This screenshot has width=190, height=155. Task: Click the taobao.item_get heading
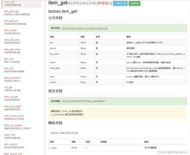62,11
